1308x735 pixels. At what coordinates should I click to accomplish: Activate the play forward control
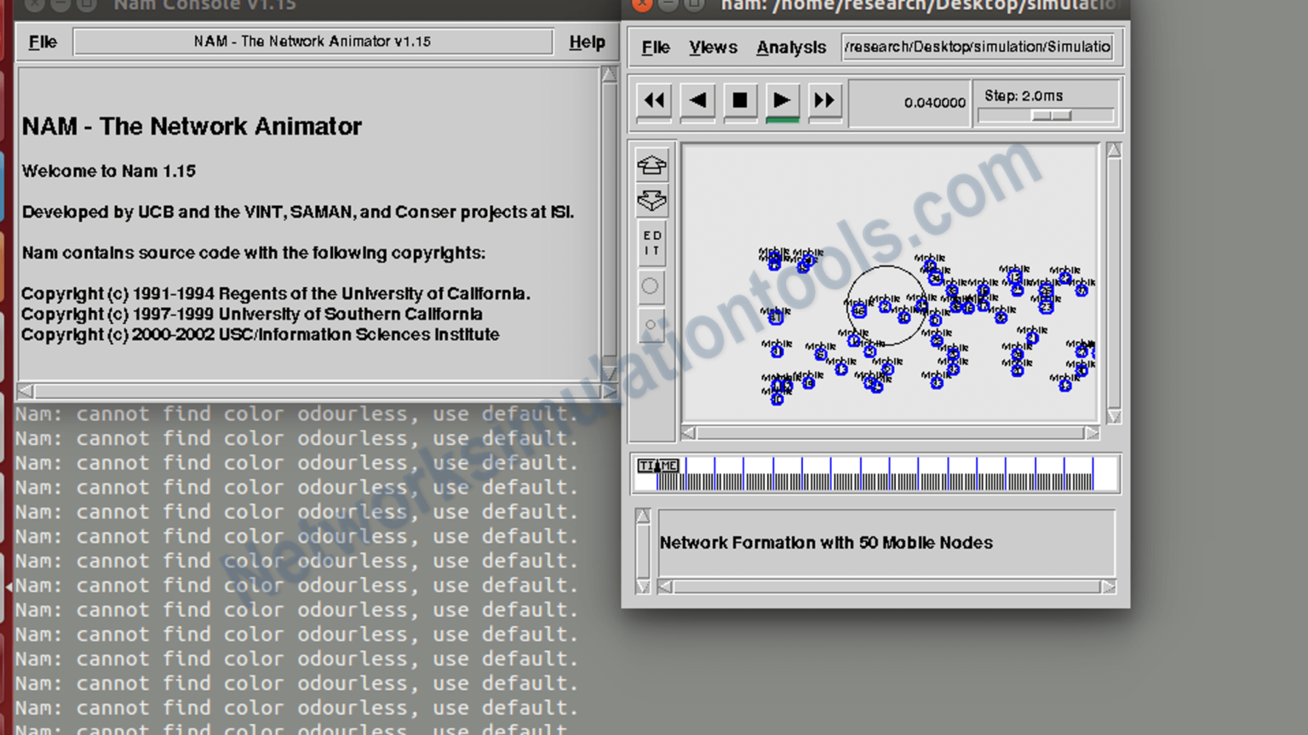point(782,100)
